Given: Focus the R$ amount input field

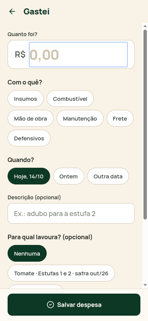Looking at the screenshot, I should 79,55.
